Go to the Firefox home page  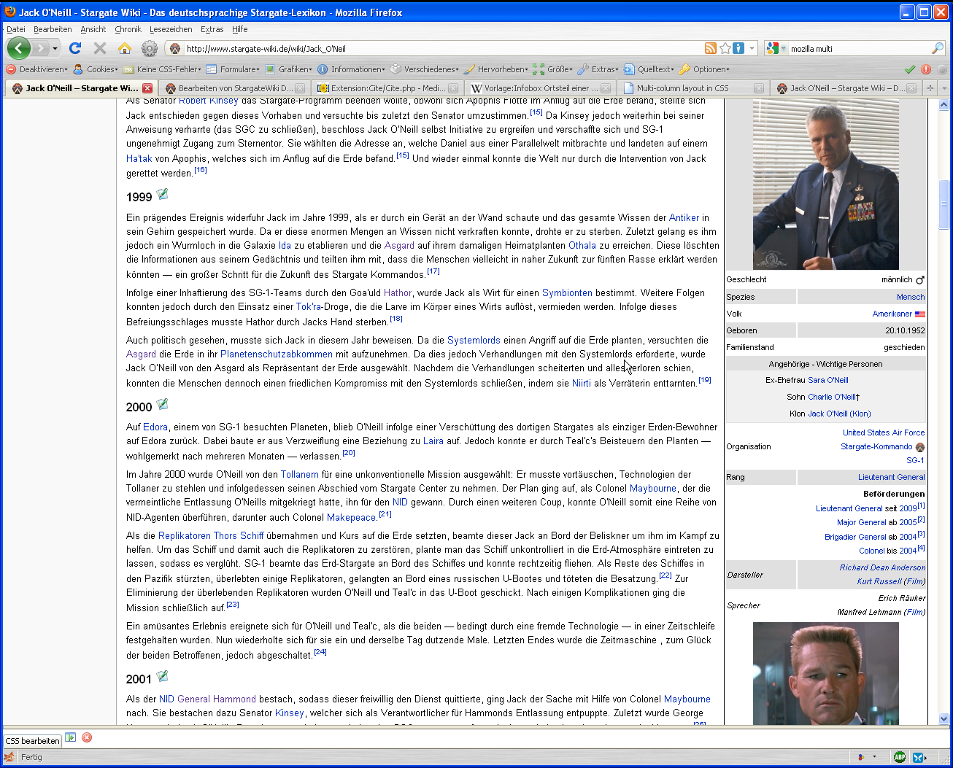point(125,48)
